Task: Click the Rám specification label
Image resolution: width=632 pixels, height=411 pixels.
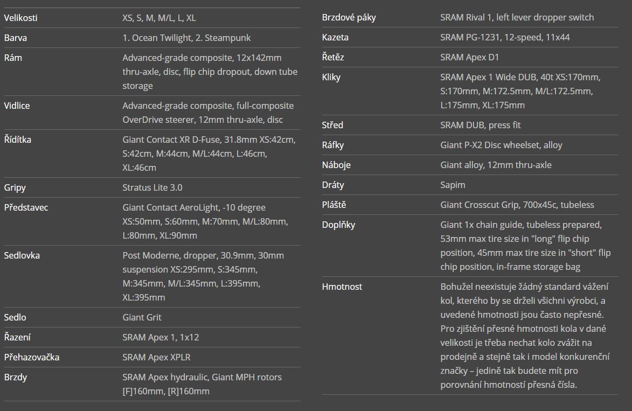Action: point(13,58)
